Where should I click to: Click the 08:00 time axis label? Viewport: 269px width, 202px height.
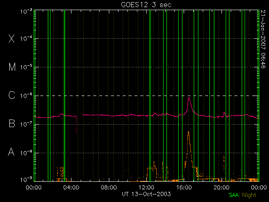tap(109, 187)
